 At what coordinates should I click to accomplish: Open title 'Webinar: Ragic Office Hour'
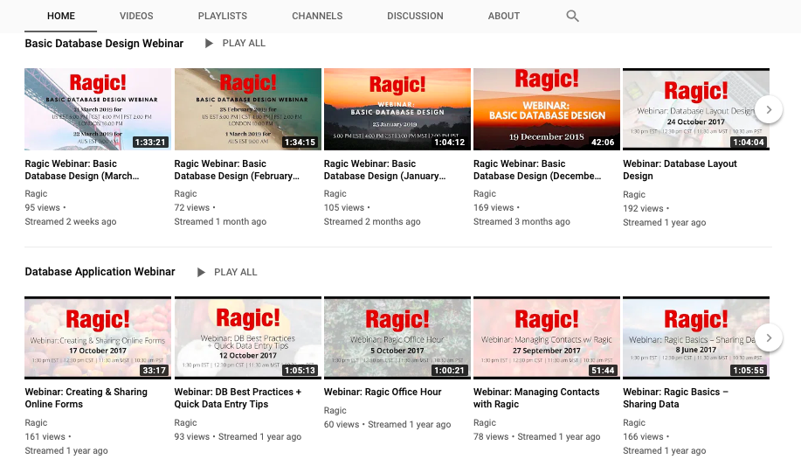pos(383,392)
